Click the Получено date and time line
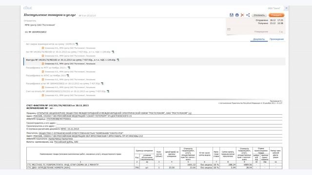 point(271,23)
